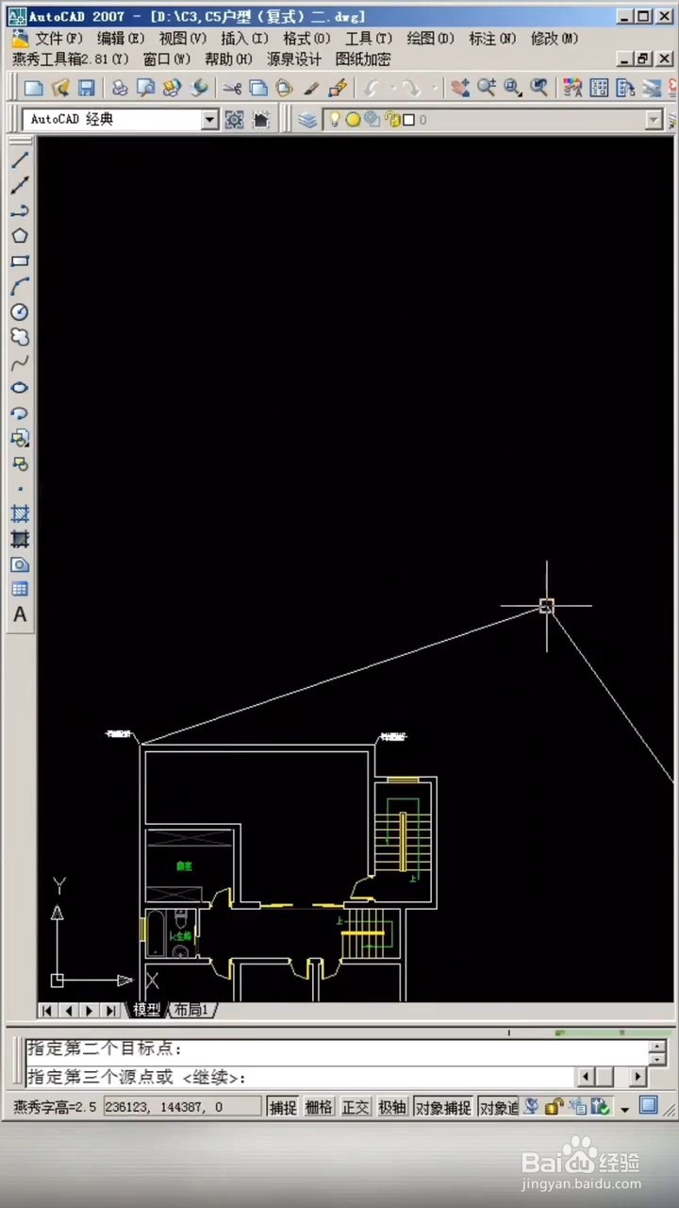Select the Circle tool
Screen dimensions: 679x1208
pyautogui.click(x=20, y=312)
